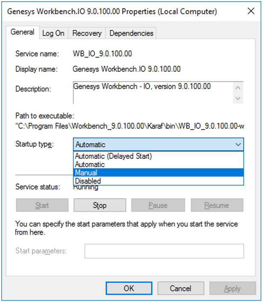The width and height of the screenshot is (263, 302).
Task: Cancel the service properties dialog
Action: point(181,288)
